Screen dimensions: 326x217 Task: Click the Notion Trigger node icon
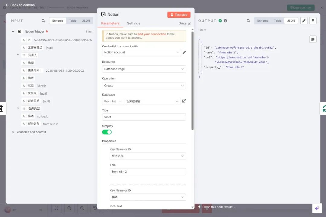click(20, 32)
